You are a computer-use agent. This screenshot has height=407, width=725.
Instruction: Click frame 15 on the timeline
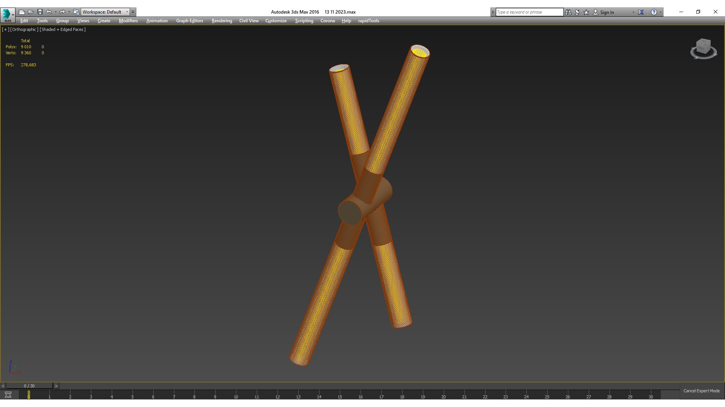(340, 396)
